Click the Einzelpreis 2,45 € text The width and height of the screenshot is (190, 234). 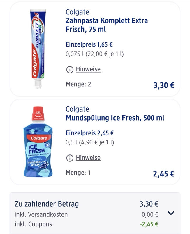[90, 133]
